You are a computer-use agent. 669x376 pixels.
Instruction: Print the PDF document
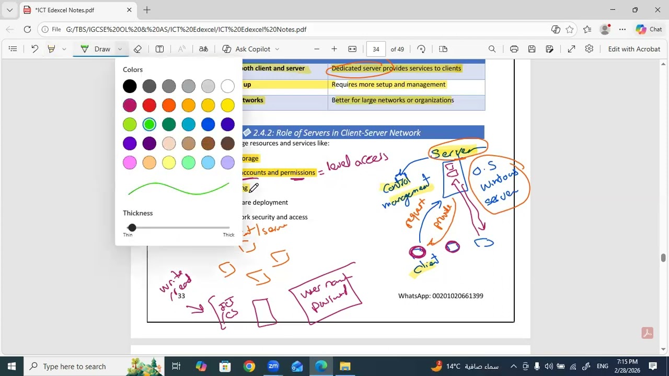[514, 49]
